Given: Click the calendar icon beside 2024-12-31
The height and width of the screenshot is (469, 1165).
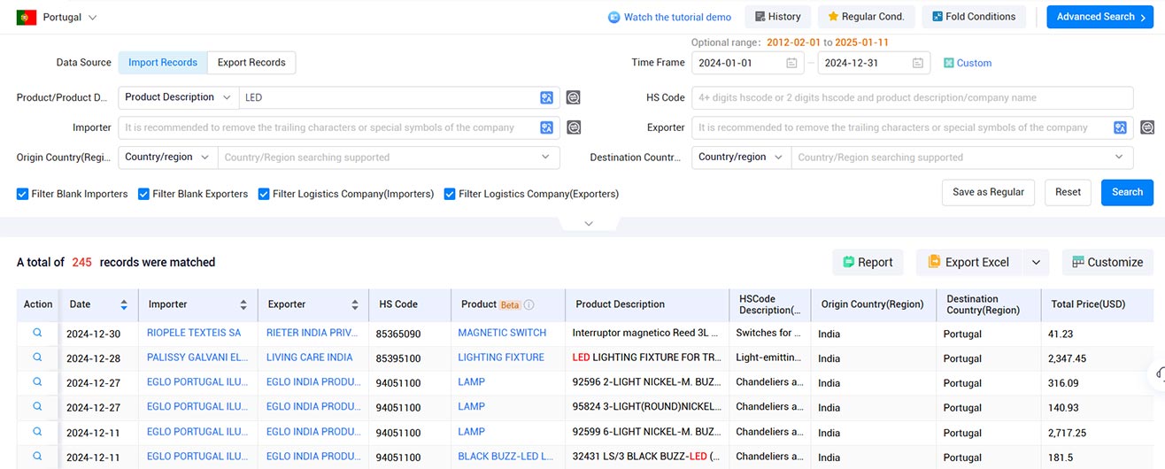Looking at the screenshot, I should 918,63.
